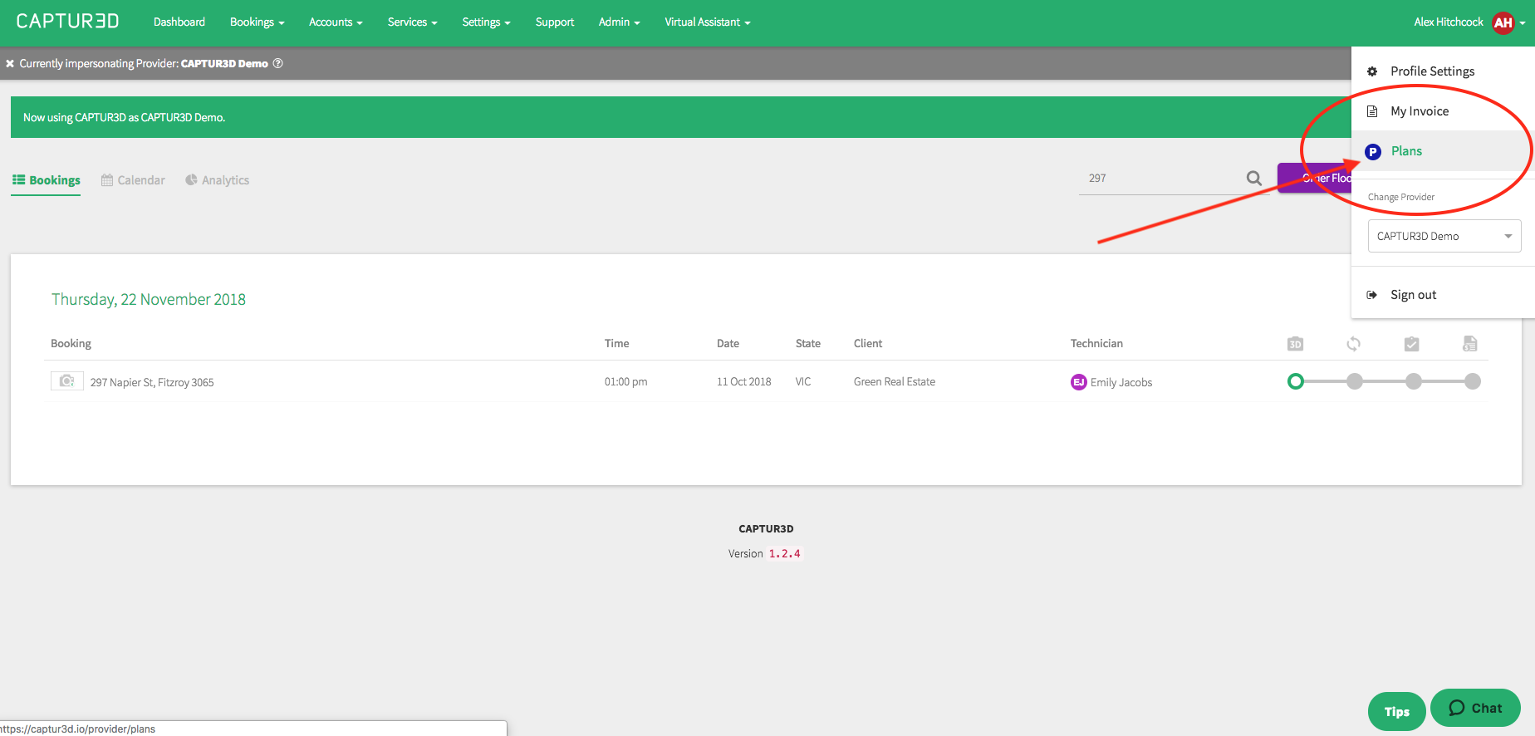Open the Chat widget

(x=1475, y=709)
